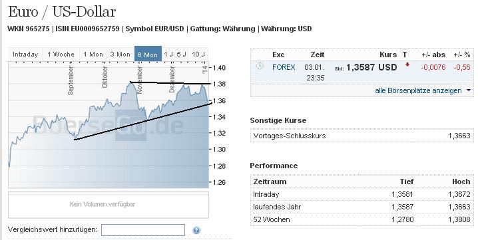478x240 pixels.
Task: Switch chart to 1 J range
Action: click(x=168, y=55)
